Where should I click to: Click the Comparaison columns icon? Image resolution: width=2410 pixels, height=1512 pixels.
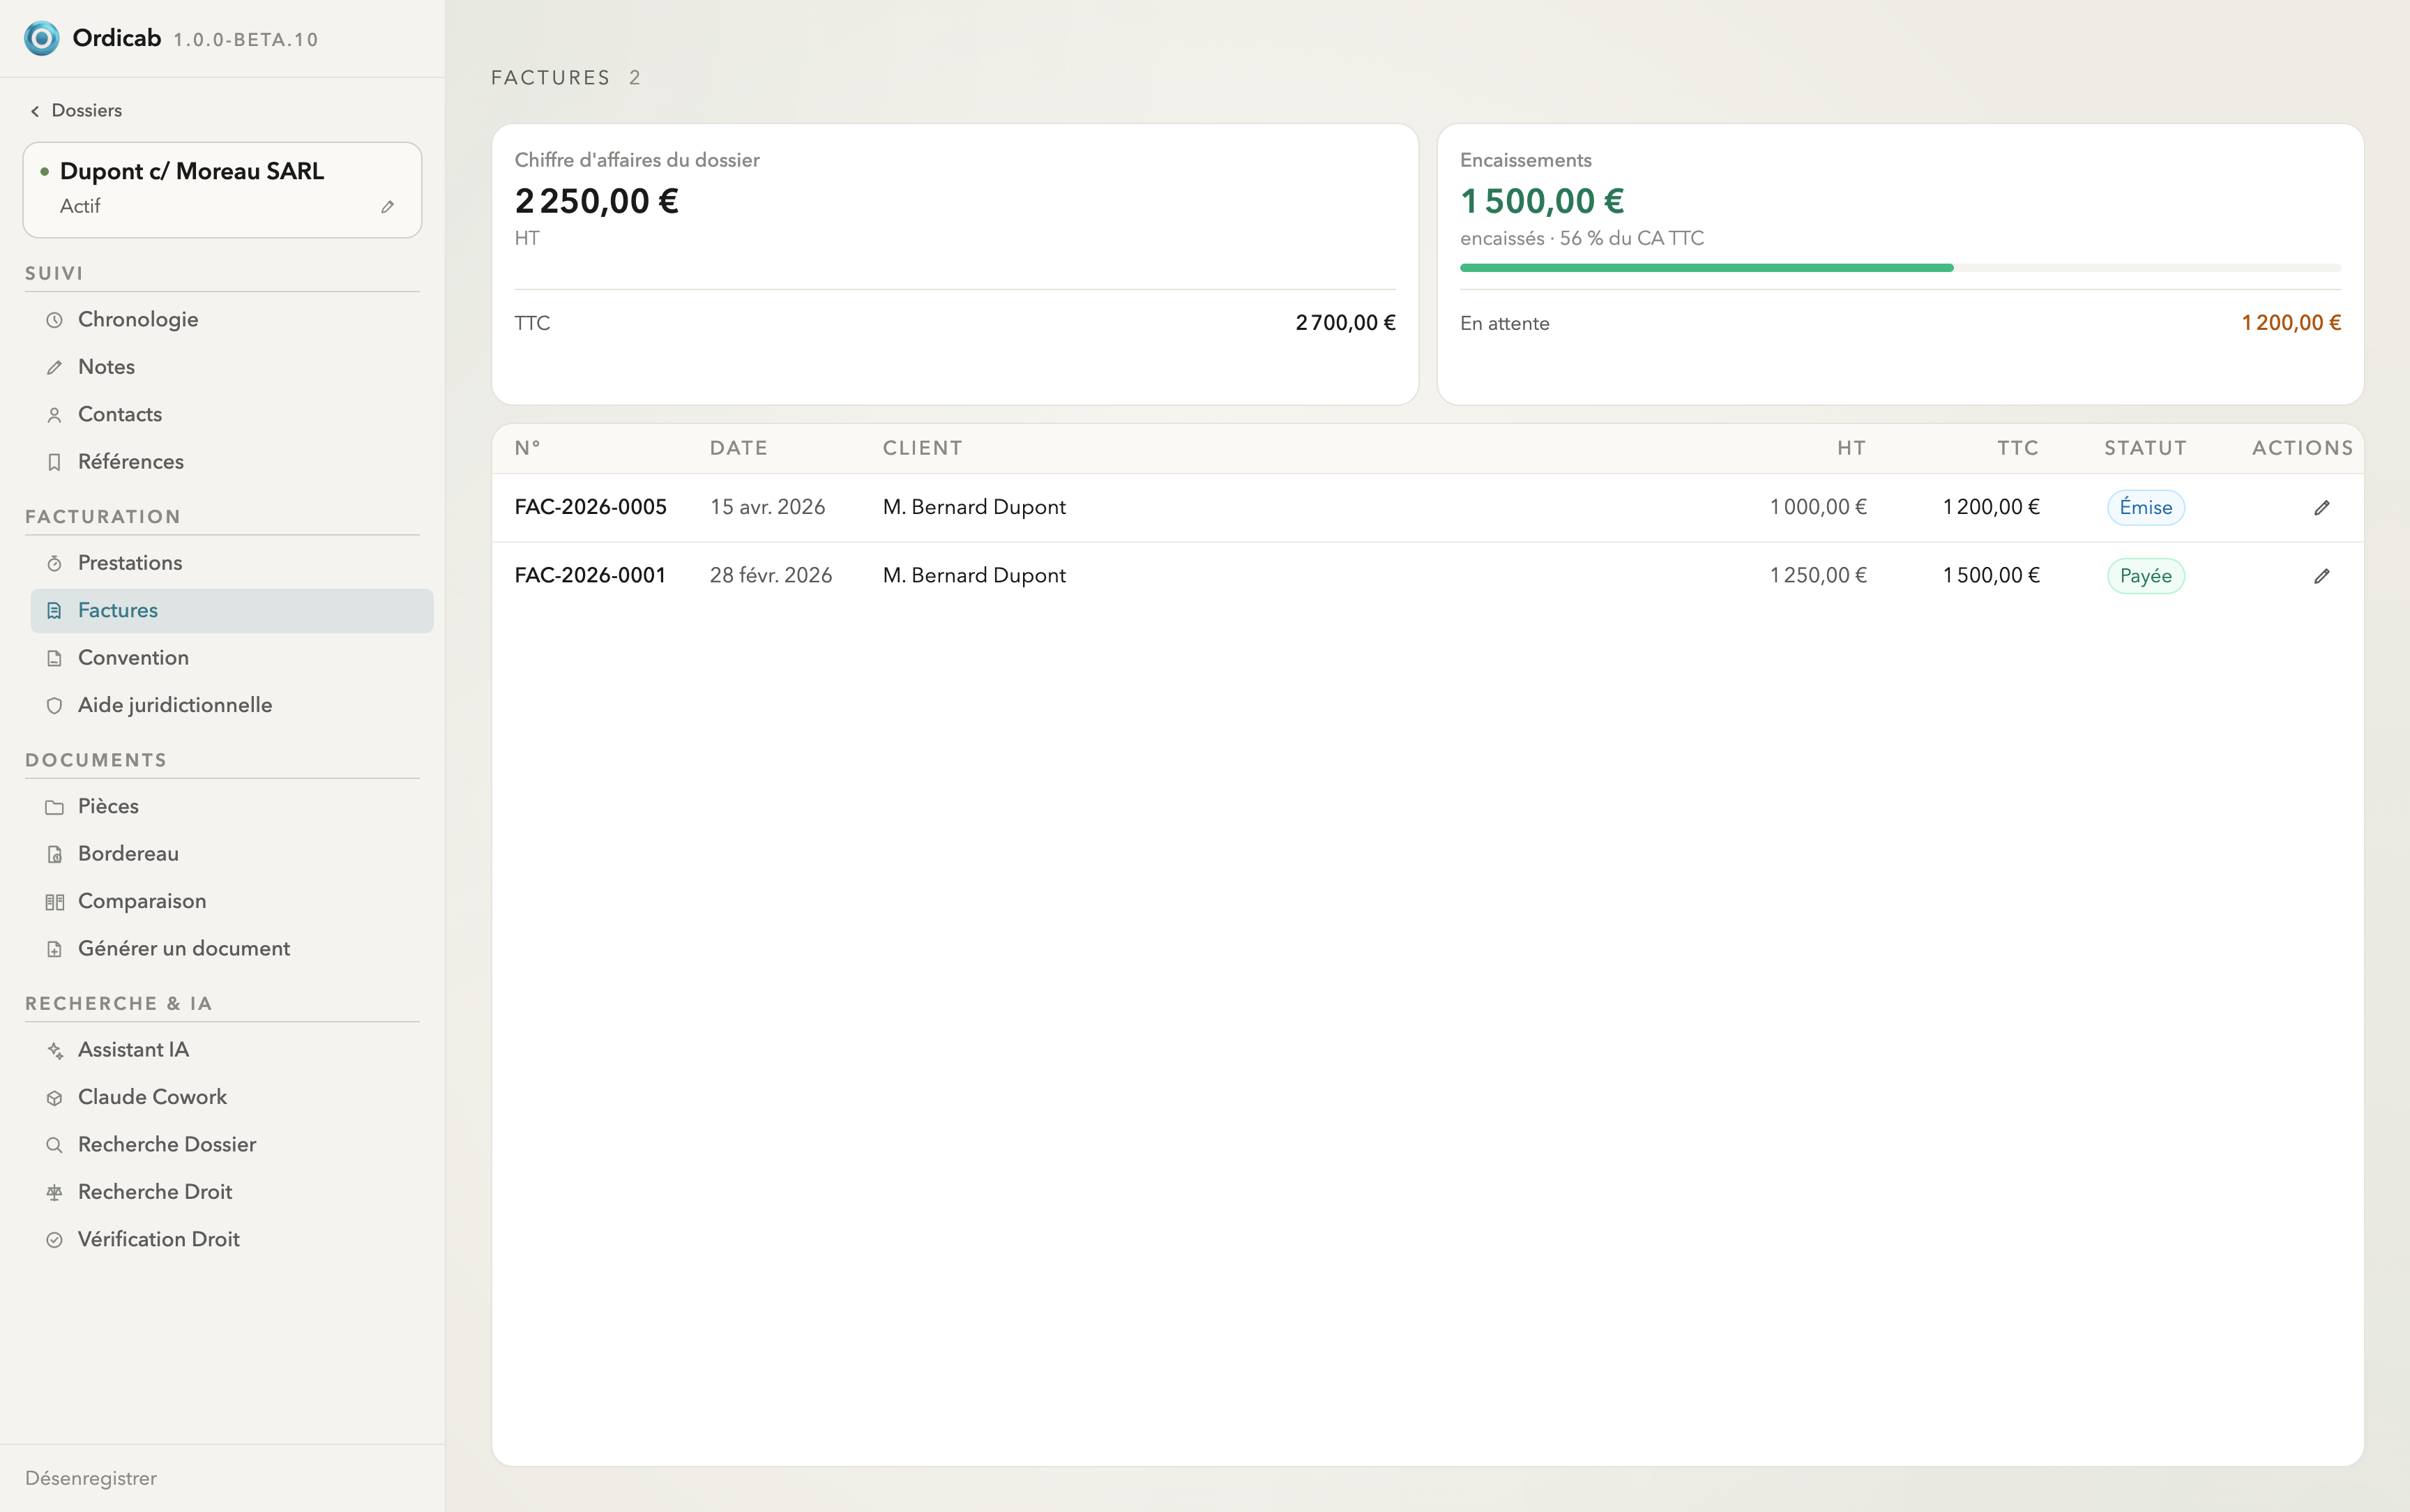coord(55,902)
